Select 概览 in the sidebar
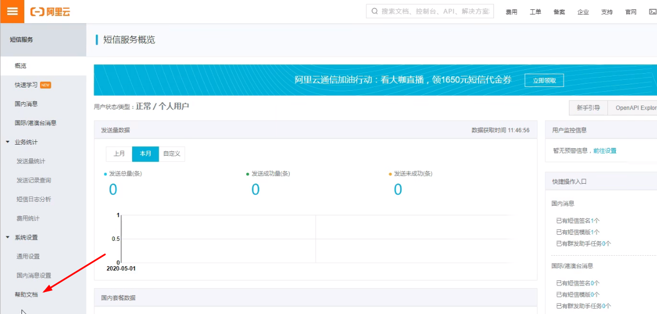The width and height of the screenshot is (657, 314). pyautogui.click(x=43, y=66)
